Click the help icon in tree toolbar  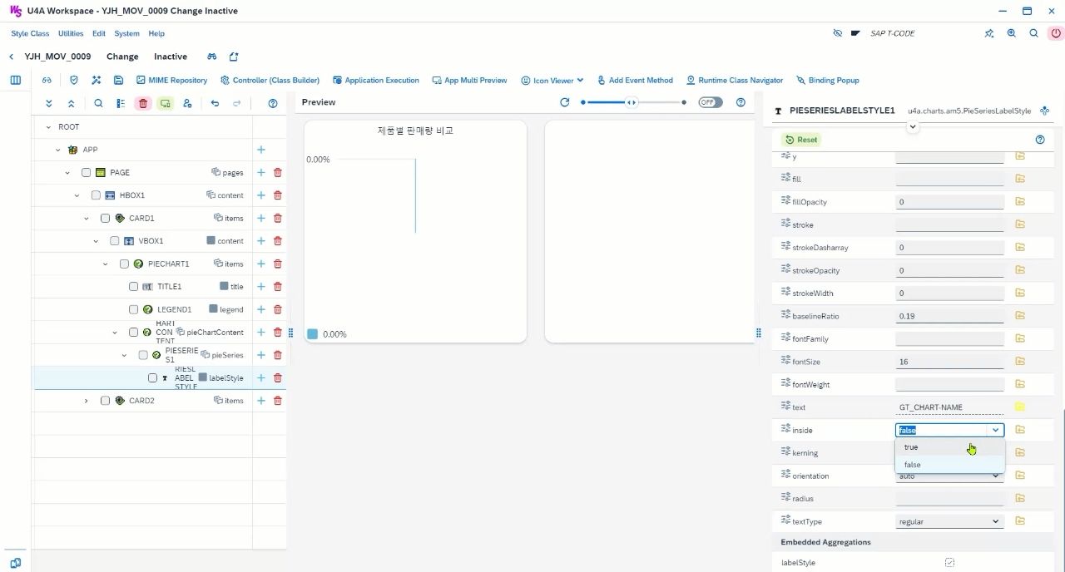point(273,103)
